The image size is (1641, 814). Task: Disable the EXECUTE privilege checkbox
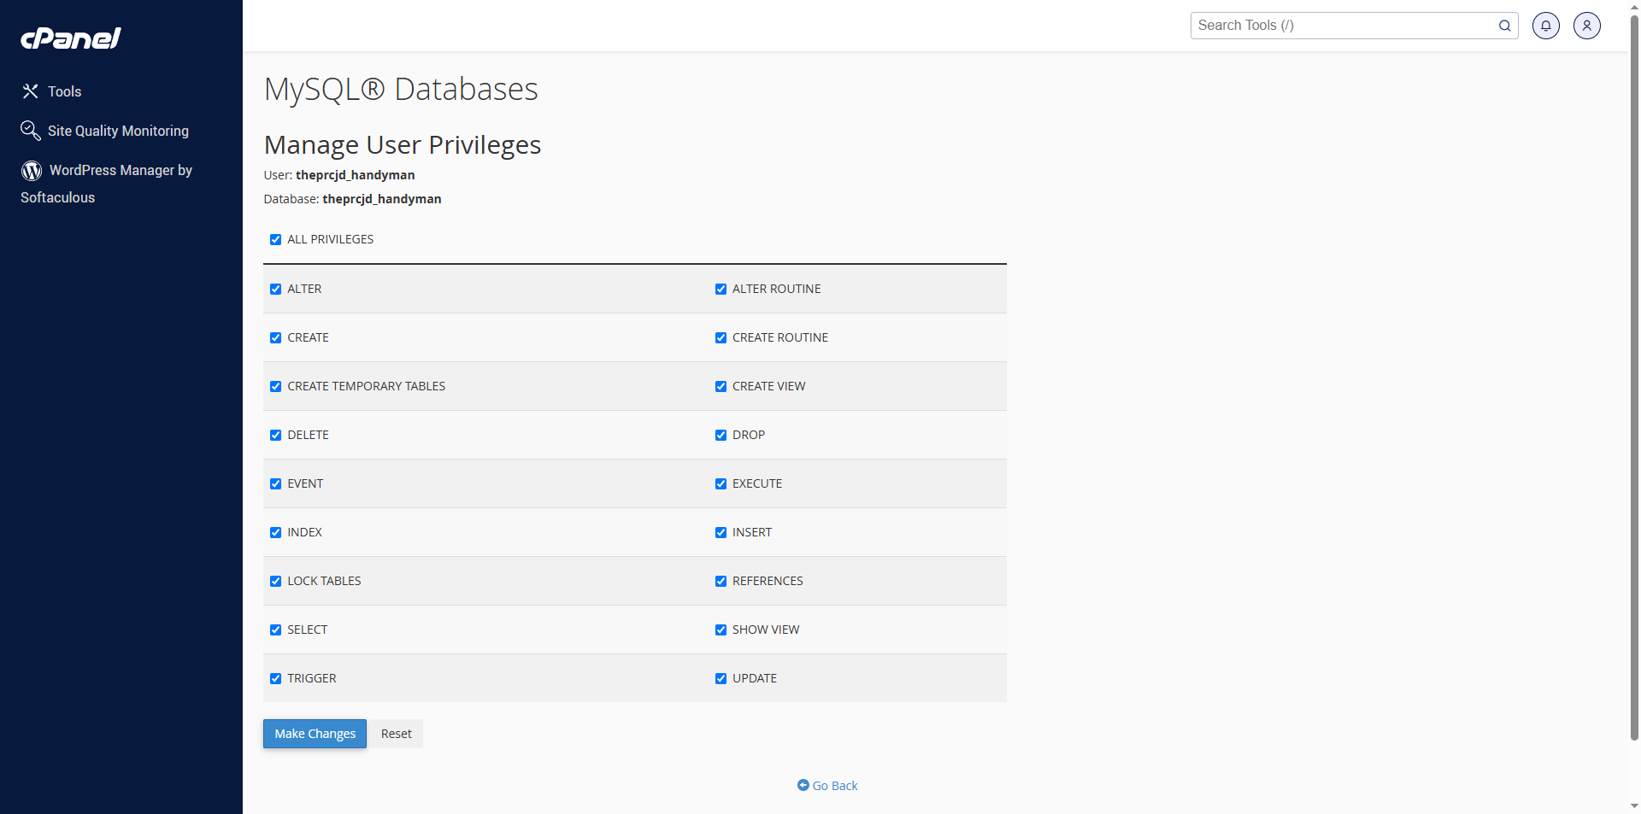point(721,484)
